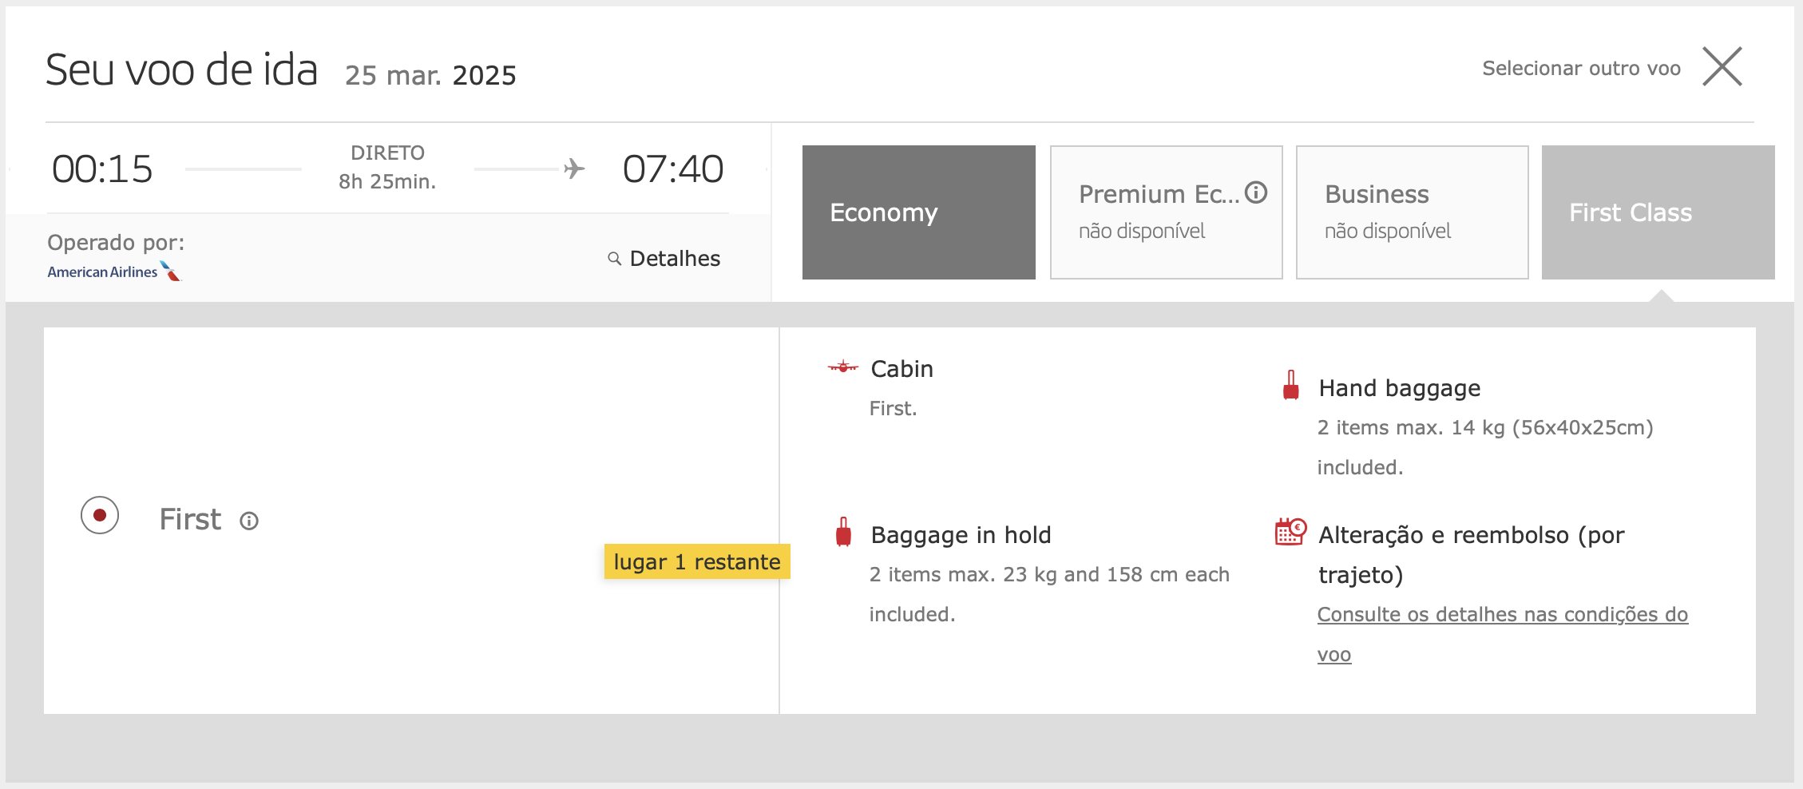Select the First fare radio button
This screenshot has height=789, width=1803.
tap(100, 515)
